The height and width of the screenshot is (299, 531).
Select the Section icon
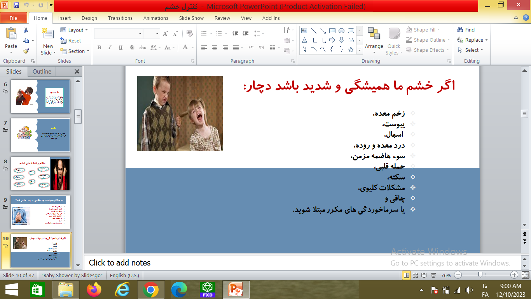coord(75,51)
